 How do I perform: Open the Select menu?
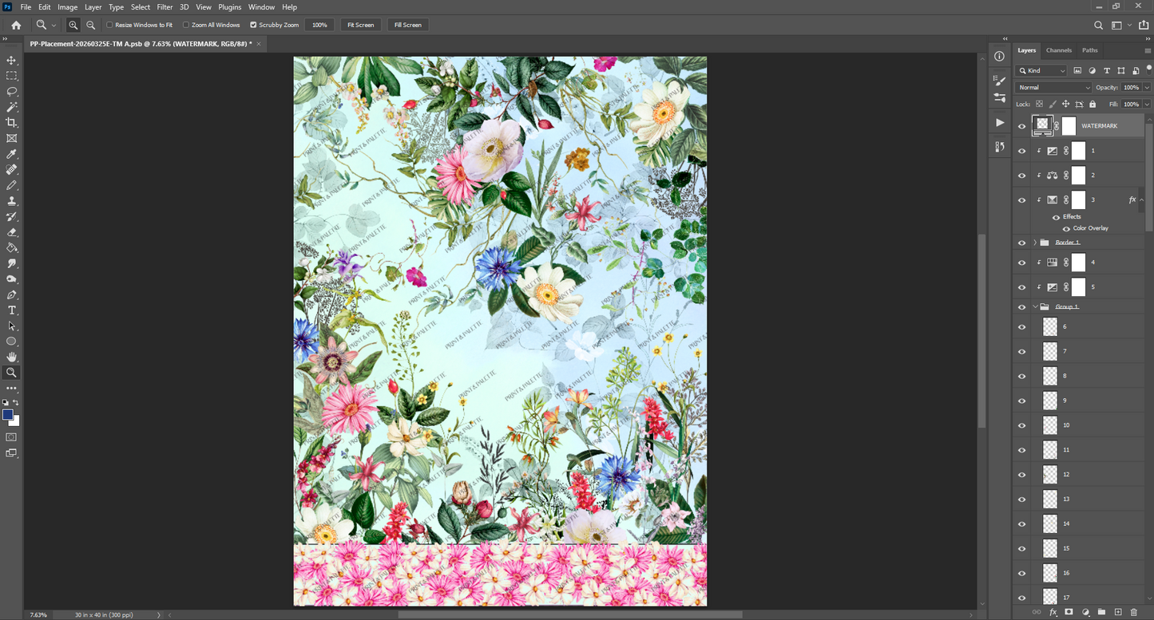coord(141,7)
